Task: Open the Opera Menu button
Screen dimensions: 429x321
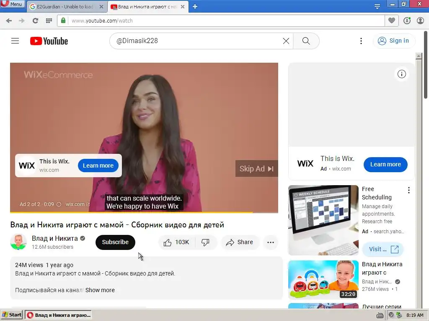Action: 12,4
